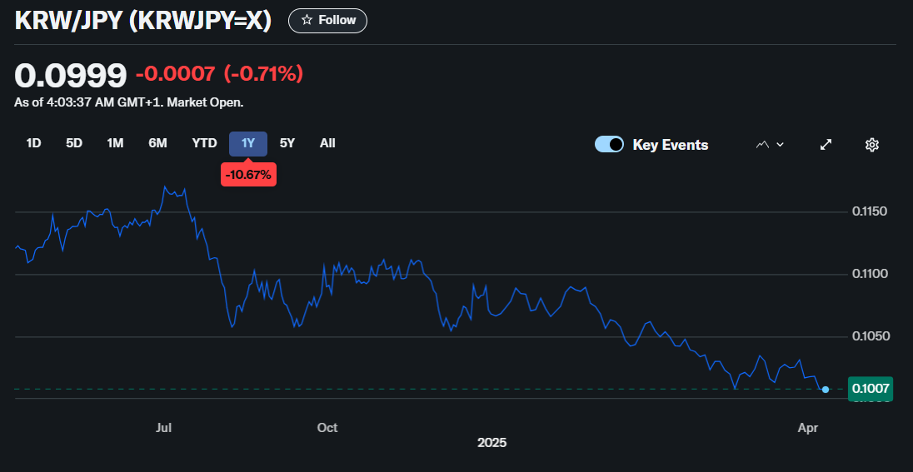Click the active 1Y range tab
913x472 pixels.
(x=248, y=143)
